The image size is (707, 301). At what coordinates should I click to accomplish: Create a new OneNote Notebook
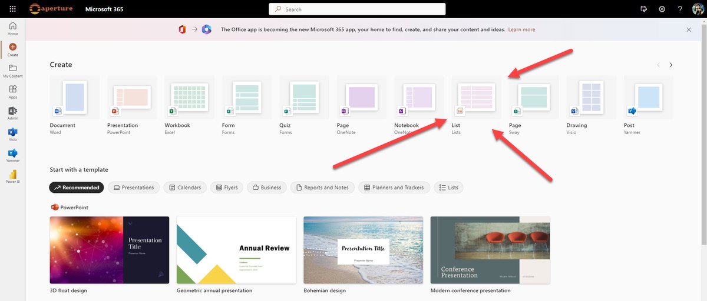418,105
